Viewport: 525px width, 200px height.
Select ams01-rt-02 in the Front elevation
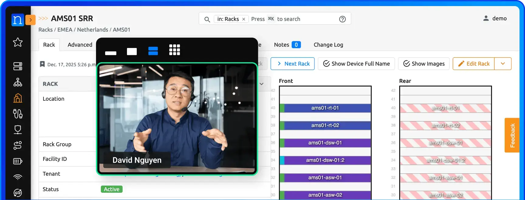[325, 125]
